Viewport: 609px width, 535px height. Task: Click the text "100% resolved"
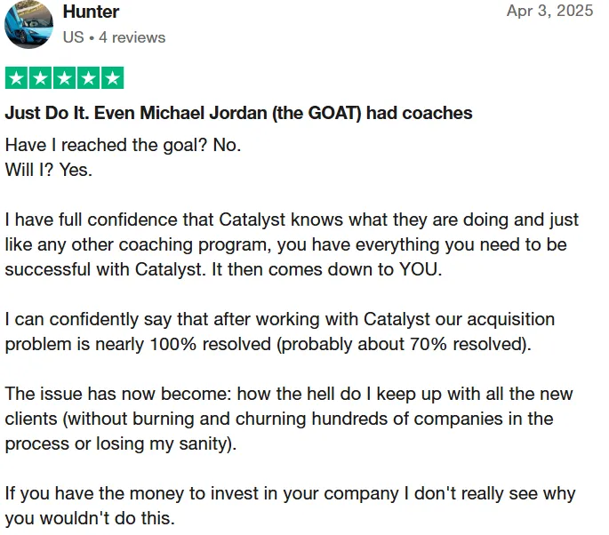coord(210,344)
